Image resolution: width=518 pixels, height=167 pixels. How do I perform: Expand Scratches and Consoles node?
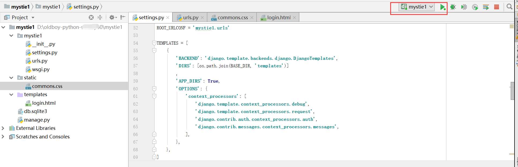coord(3,137)
